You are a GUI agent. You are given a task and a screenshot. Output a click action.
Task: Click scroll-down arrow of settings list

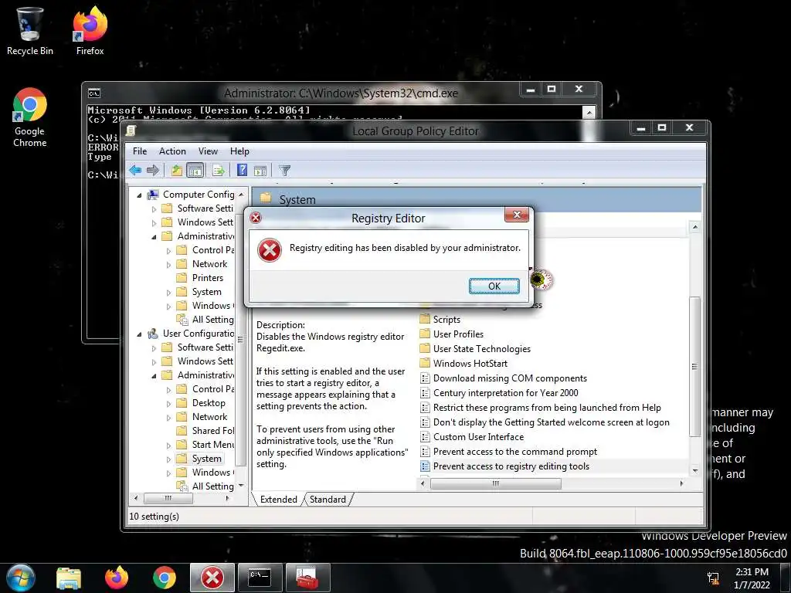695,471
